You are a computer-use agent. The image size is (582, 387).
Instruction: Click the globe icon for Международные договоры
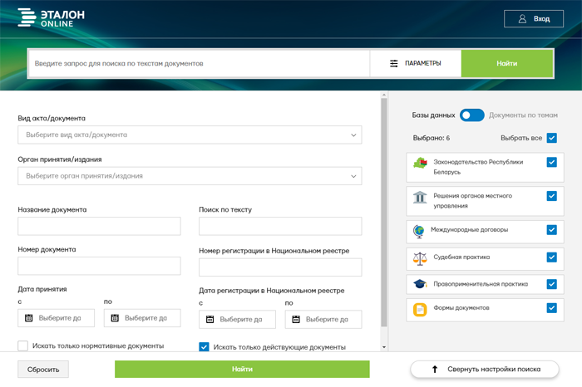point(420,230)
